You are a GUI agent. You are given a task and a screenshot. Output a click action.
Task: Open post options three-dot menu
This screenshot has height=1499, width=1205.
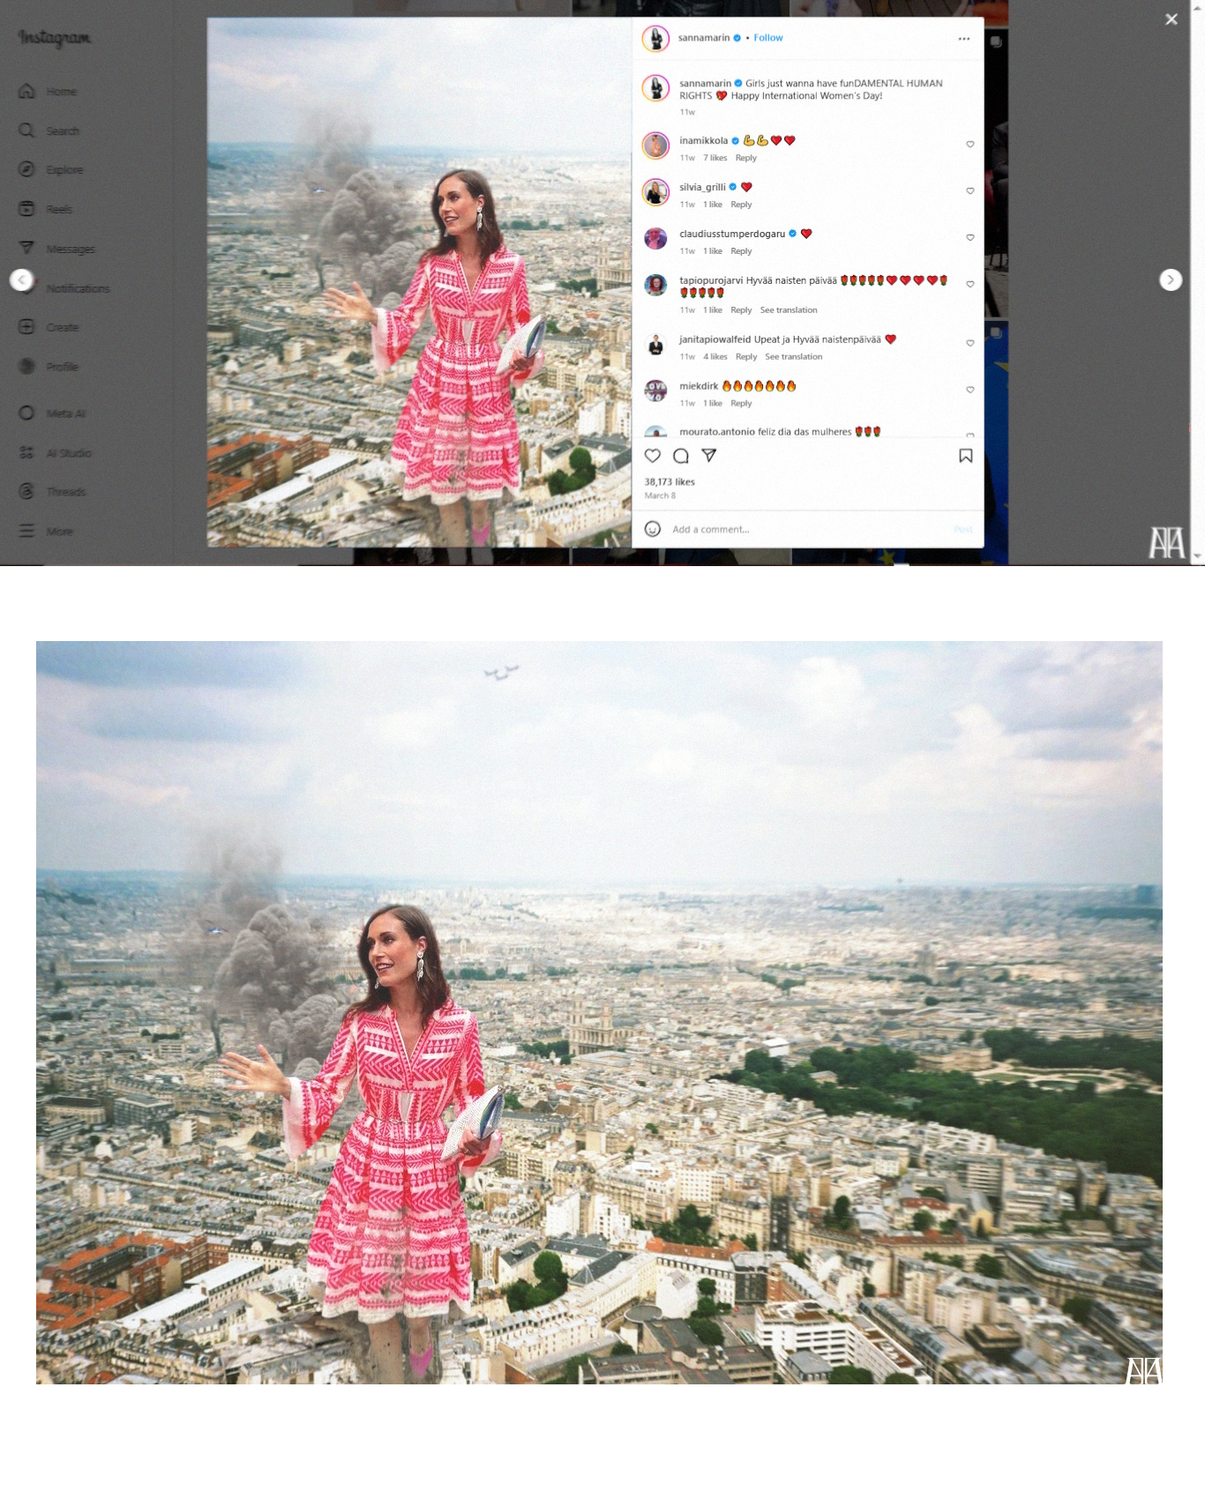pyautogui.click(x=963, y=39)
